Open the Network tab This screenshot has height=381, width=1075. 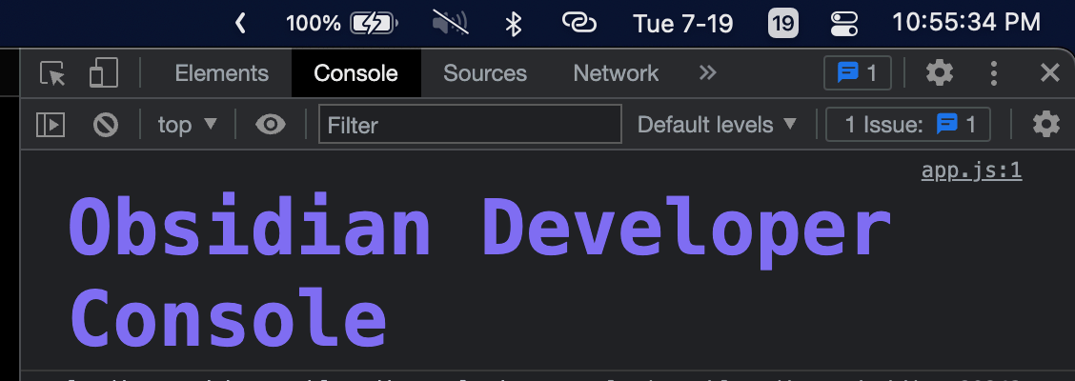[616, 73]
